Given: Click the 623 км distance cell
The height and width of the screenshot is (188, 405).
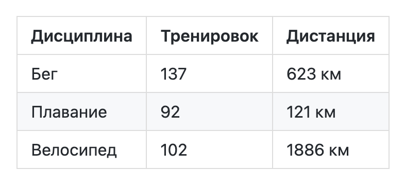Looking at the screenshot, I should 331,73.
